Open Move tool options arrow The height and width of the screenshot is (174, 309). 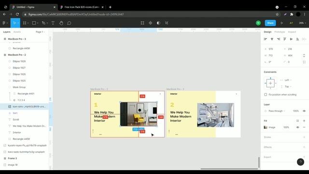18,23
